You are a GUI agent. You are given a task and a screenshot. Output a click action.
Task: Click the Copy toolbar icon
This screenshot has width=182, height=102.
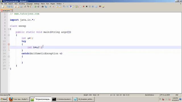[28, 7]
